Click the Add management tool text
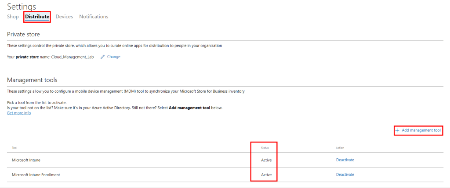 tap(421, 131)
